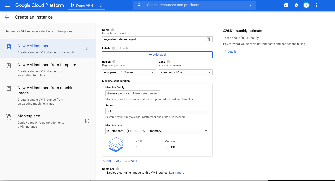Enable deploying a container image to this VM
Screen dimensions: 335x181
(104, 172)
